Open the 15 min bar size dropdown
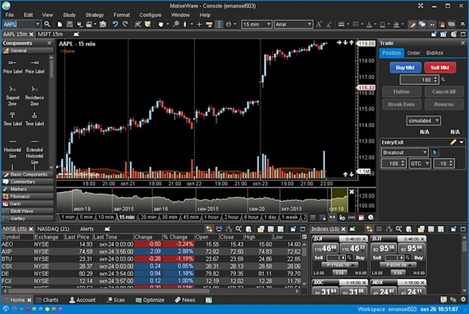Viewport: 469px width, 314px height. pyautogui.click(x=268, y=24)
